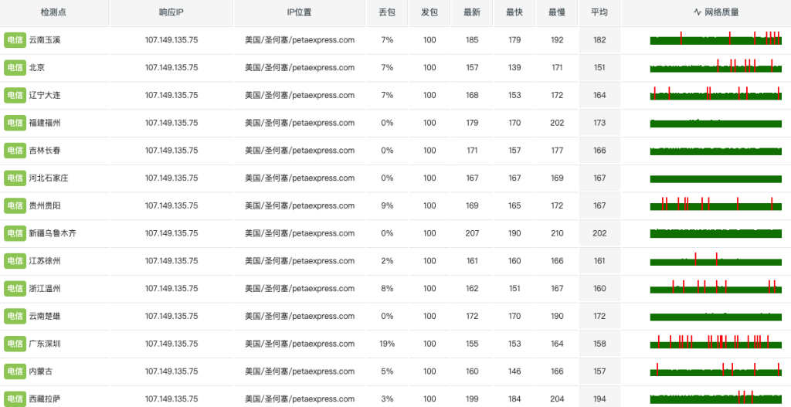The image size is (791, 407).
Task: Click the 19% packet loss value
Action: (x=387, y=344)
